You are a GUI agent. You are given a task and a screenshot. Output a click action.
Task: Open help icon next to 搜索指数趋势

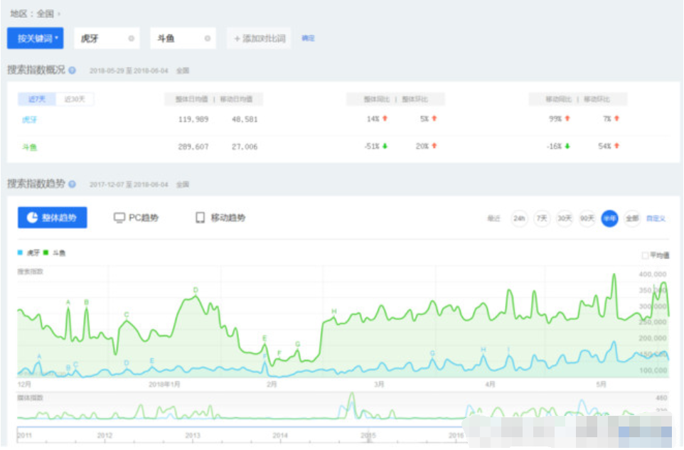click(72, 184)
